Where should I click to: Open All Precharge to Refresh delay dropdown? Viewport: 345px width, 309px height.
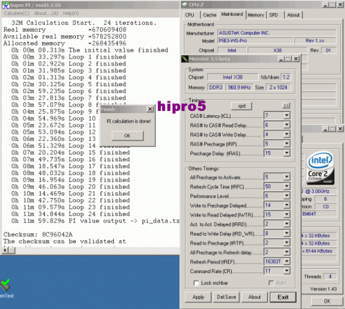[286, 252]
